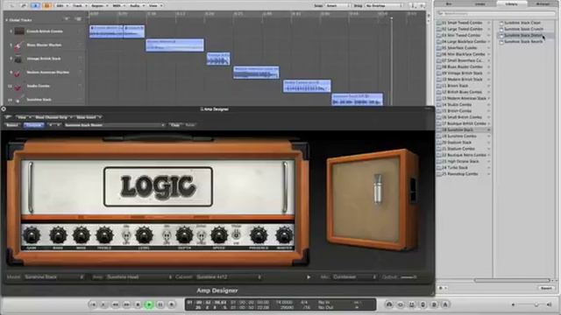The image size is (561, 315).
Task: Open the 14 Studio Combo folder
Action: (x=464, y=105)
